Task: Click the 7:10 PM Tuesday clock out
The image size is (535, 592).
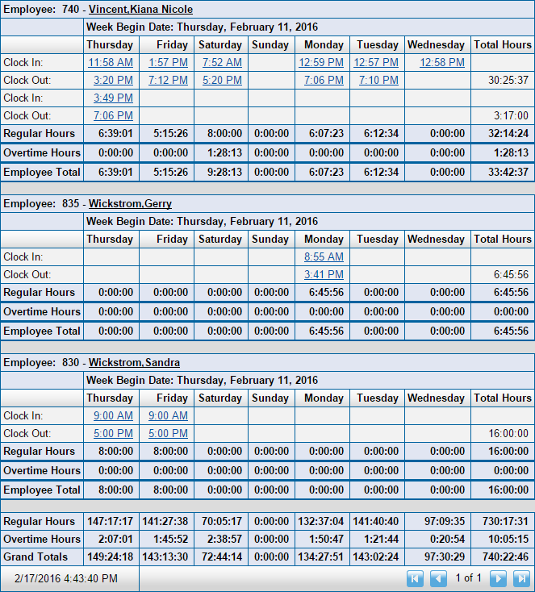Action: click(x=378, y=81)
